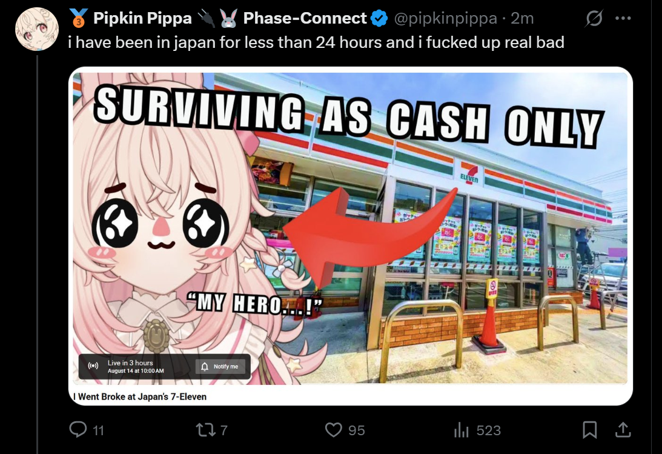Open the three-dot more options menu
662x454 pixels.
[623, 19]
